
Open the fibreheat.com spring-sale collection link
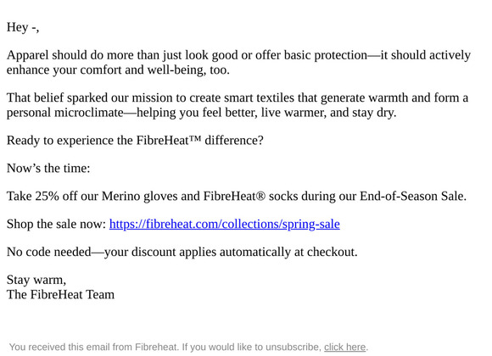coord(224,224)
